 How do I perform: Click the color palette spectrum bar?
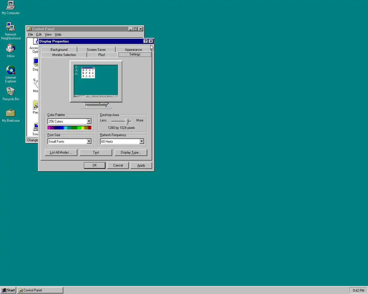pos(70,128)
